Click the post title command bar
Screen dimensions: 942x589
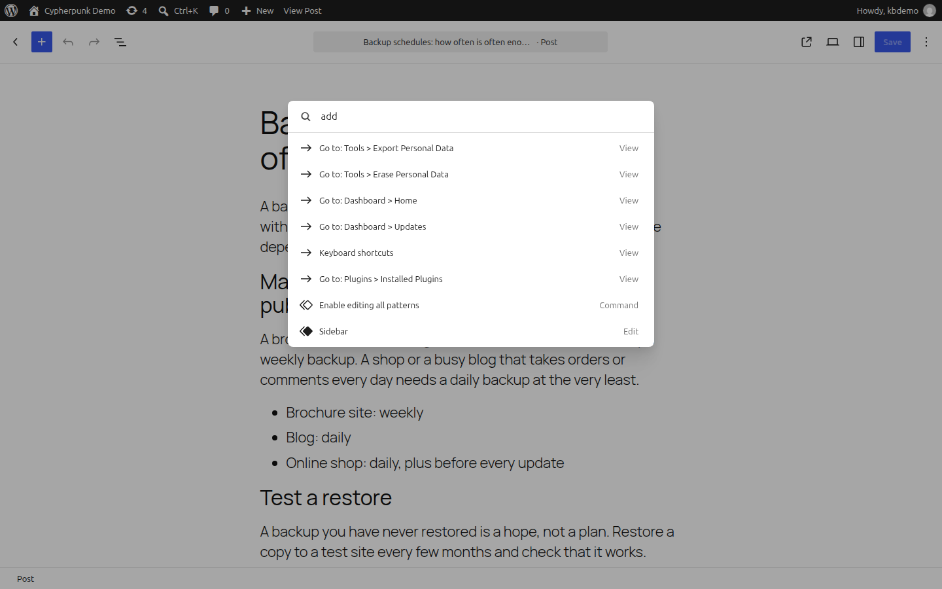(461, 42)
